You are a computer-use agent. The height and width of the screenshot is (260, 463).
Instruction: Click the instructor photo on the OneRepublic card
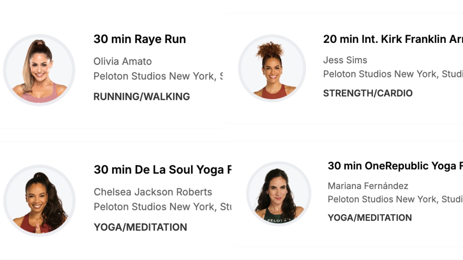(279, 193)
